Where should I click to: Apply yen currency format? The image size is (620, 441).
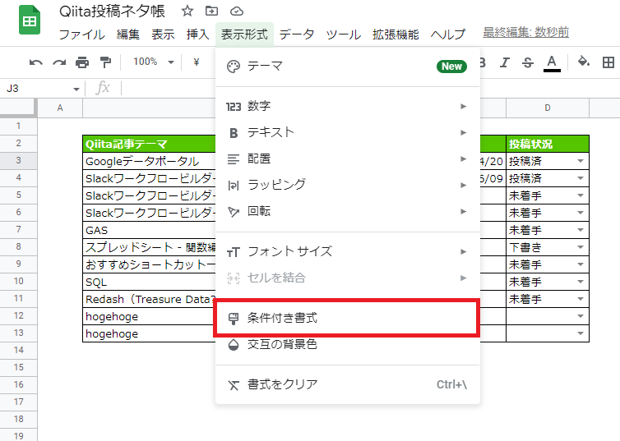(197, 62)
